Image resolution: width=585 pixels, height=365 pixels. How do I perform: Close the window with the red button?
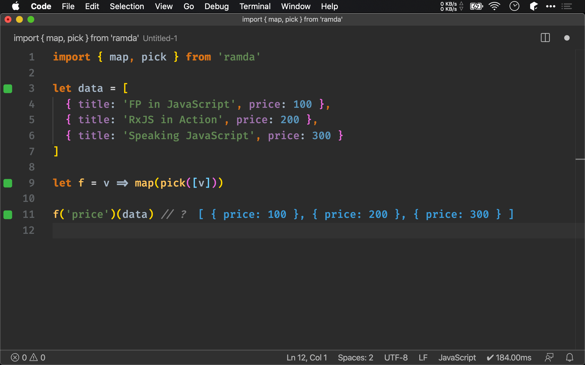tap(8, 19)
